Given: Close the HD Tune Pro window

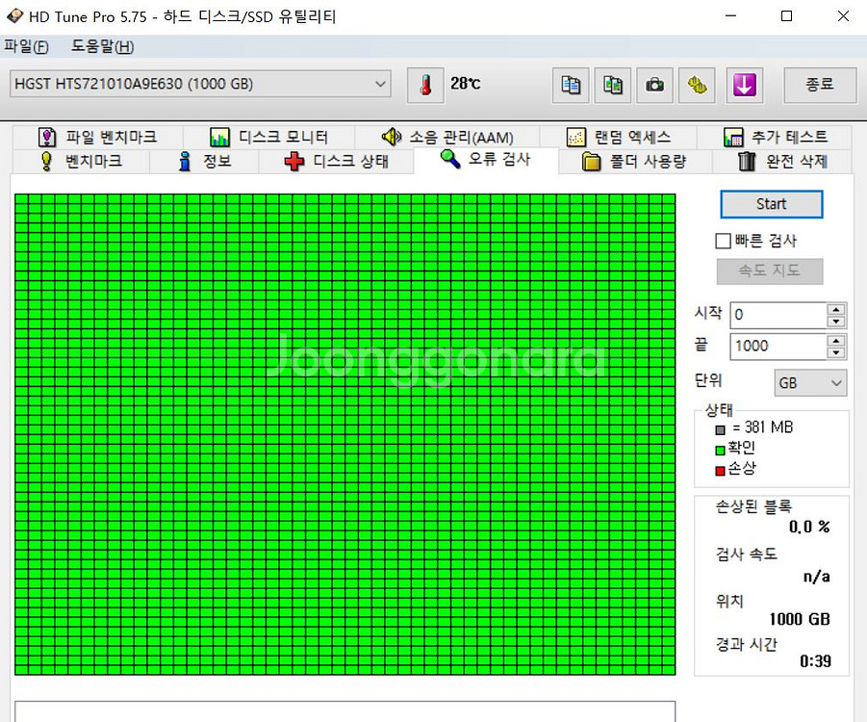Looking at the screenshot, I should (x=843, y=16).
